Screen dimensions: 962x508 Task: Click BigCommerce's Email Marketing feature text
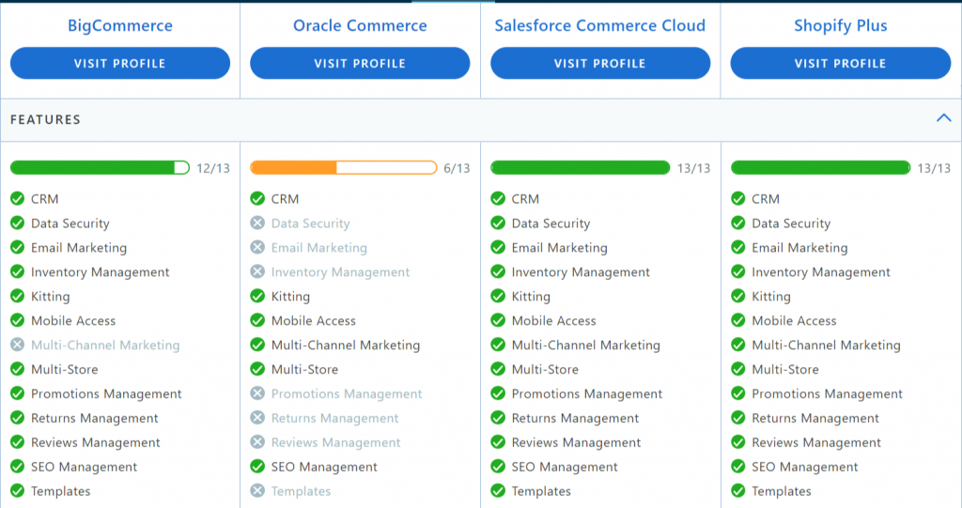(79, 248)
